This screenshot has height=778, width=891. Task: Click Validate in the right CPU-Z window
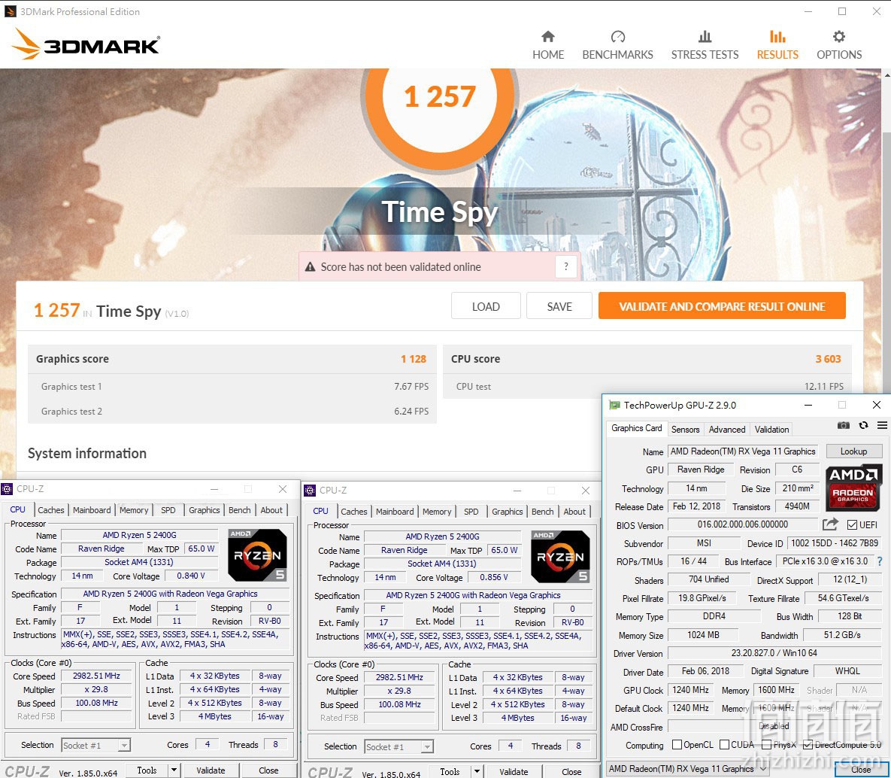514,772
